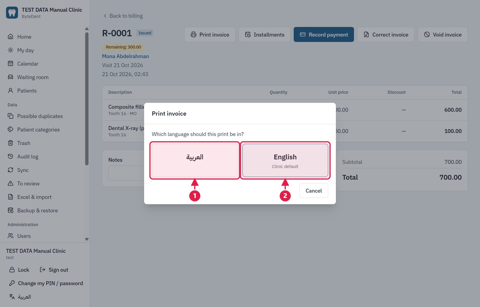This screenshot has height=307, width=480.
Task: Open To review warning icon
Action: (10, 183)
